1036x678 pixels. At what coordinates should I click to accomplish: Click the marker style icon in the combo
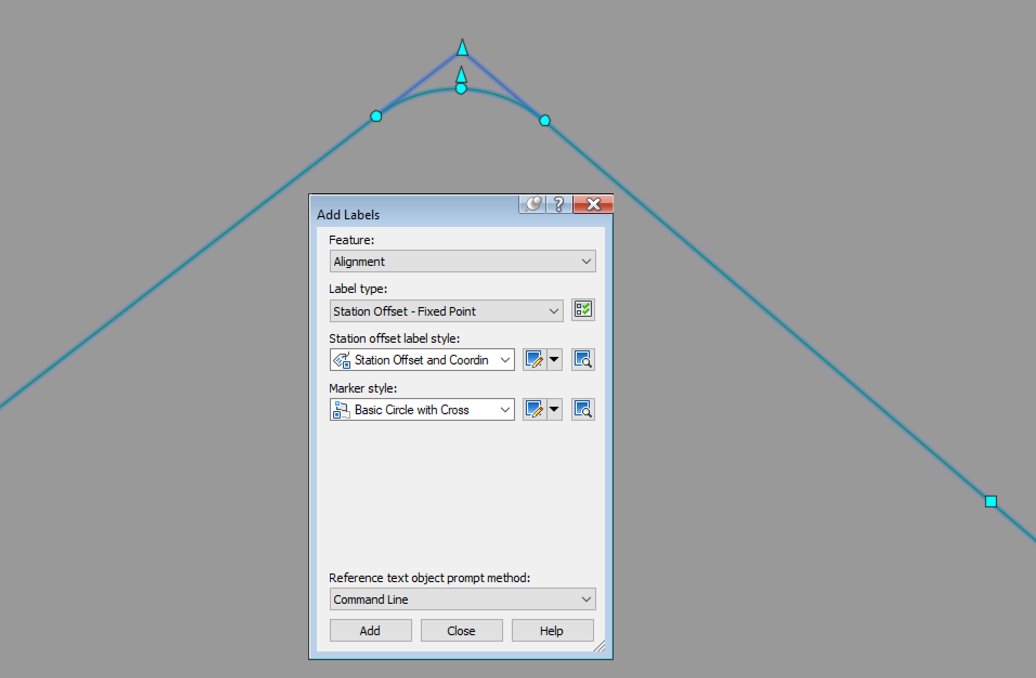[341, 409]
